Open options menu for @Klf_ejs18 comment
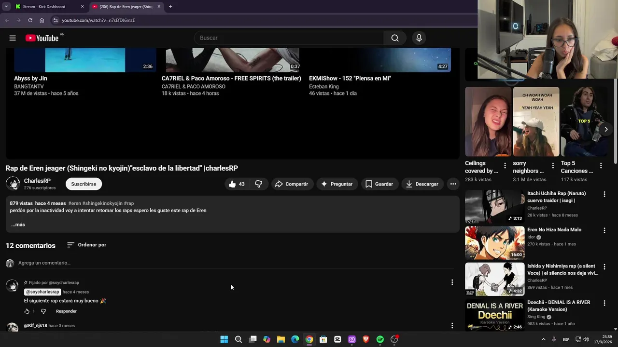This screenshot has height=347, width=618. tap(452, 326)
